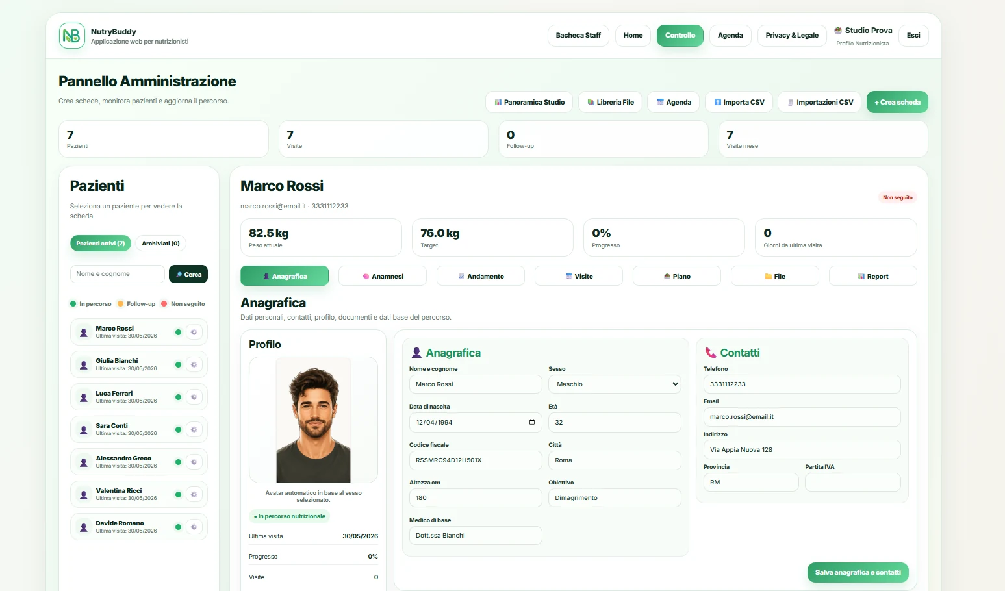Open Agenda in the top navigation

[x=730, y=36]
